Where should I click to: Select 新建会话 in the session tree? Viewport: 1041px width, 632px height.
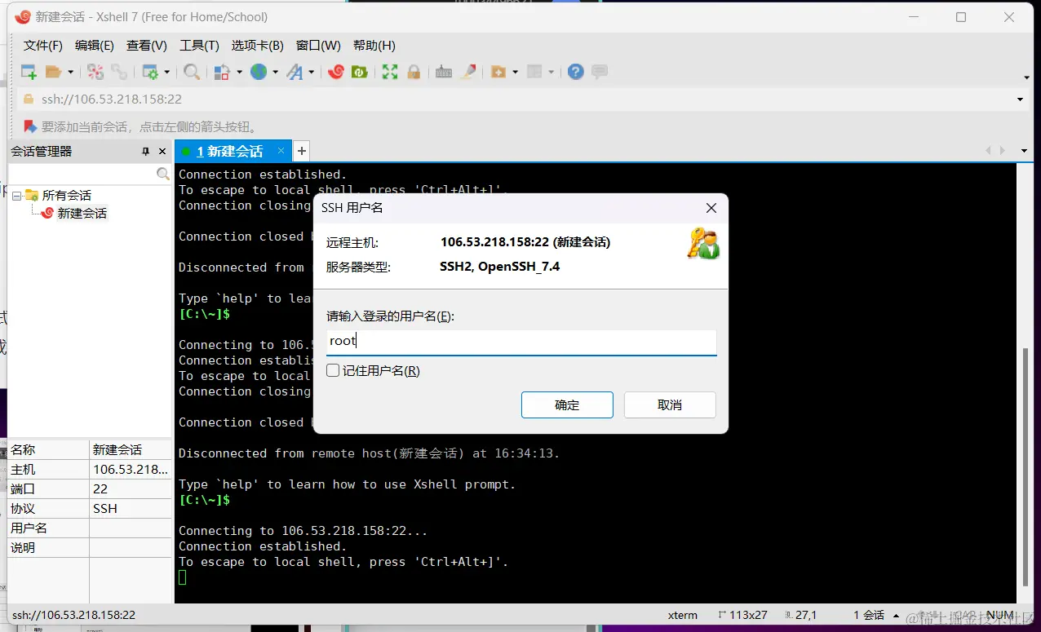coord(82,213)
